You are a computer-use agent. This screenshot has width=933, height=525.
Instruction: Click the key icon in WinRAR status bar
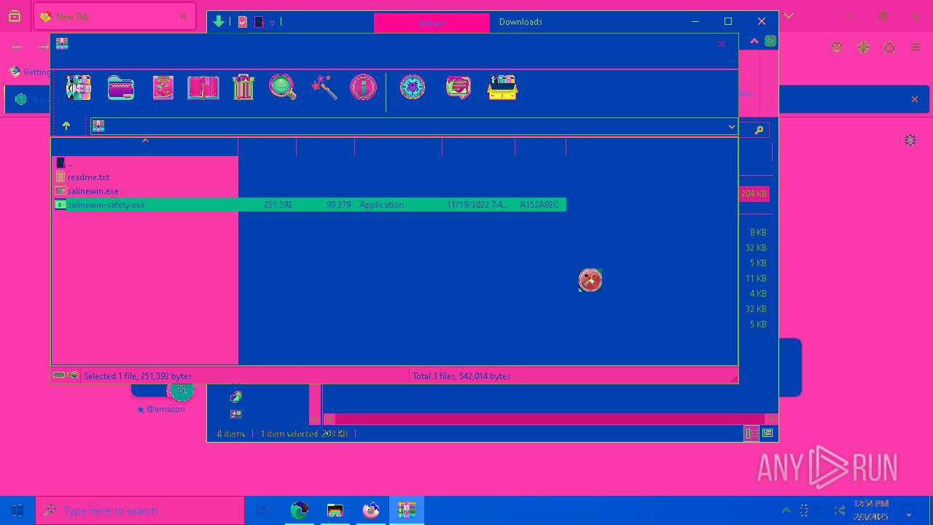pos(73,376)
